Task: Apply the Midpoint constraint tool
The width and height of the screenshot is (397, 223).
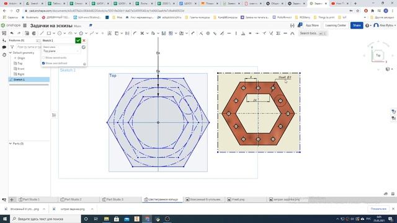Action: point(257,33)
